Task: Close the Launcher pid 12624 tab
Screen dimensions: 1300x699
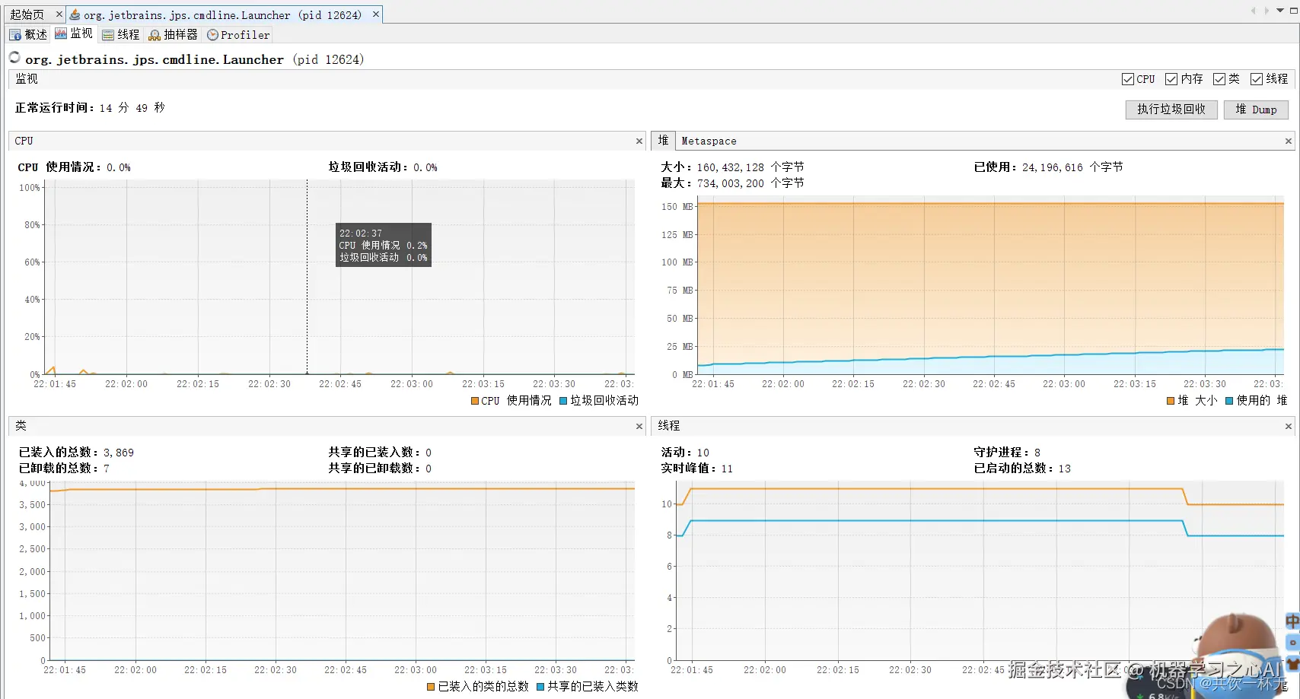Action: pyautogui.click(x=375, y=14)
